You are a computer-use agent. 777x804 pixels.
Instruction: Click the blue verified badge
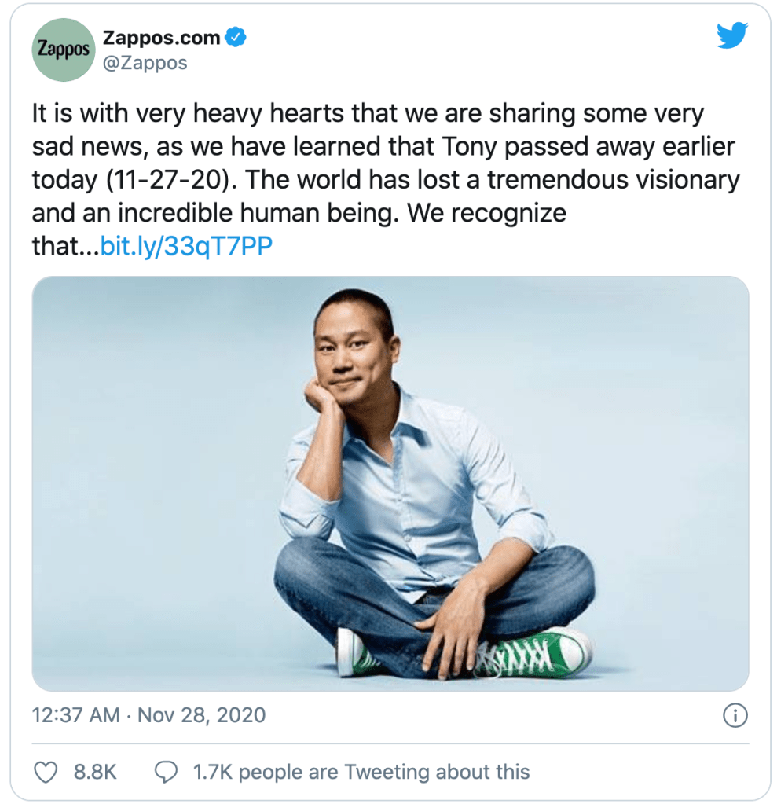point(236,37)
